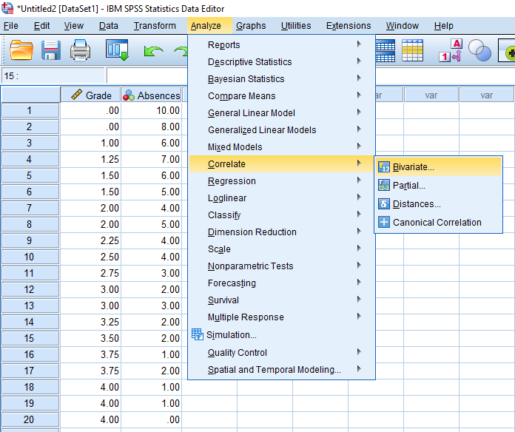
Task: Click the nominal balls icon on Absences column
Action: click(129, 95)
